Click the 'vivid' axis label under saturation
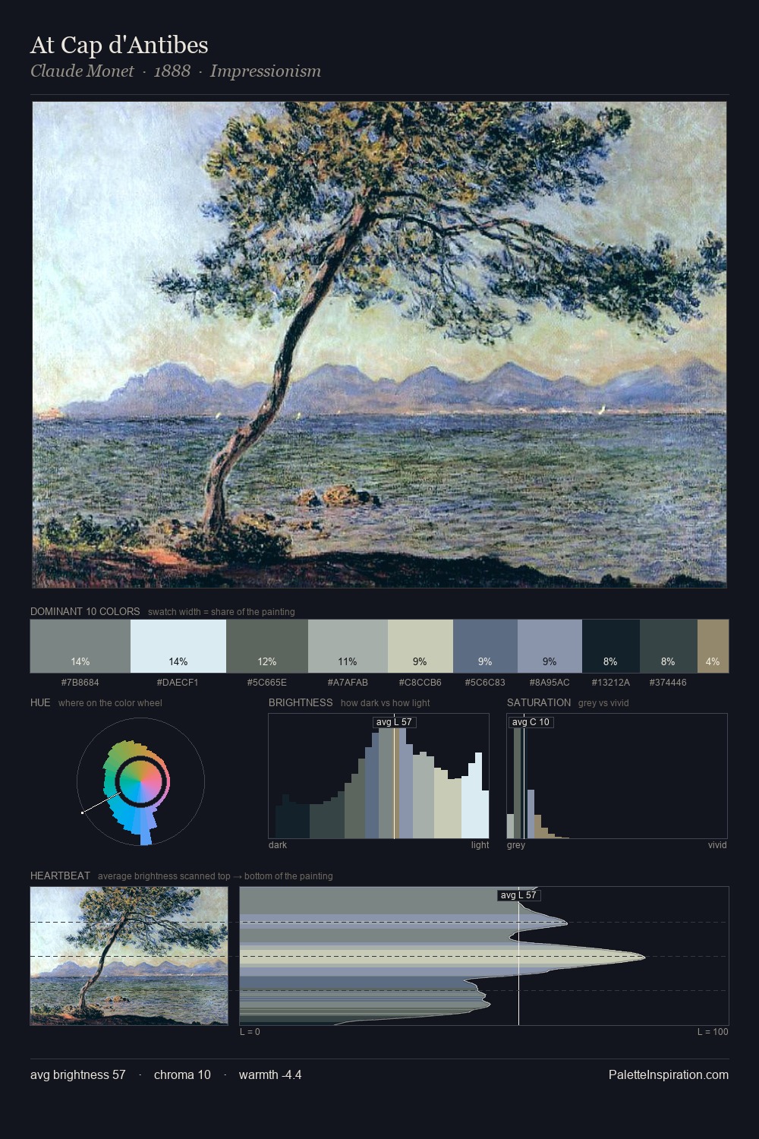The width and height of the screenshot is (759, 1139). click(717, 844)
